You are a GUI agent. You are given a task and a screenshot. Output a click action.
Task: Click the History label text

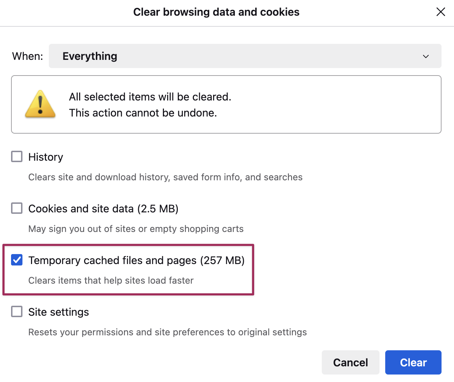(46, 157)
